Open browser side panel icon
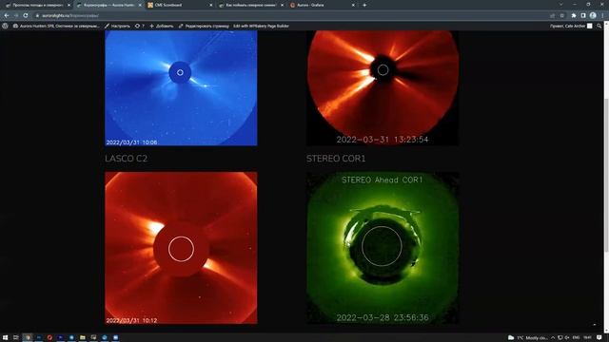609x342 pixels. coord(583,15)
